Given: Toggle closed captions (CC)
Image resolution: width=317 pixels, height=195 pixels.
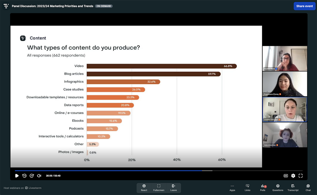Looking at the screenshot, I should tap(286, 176).
